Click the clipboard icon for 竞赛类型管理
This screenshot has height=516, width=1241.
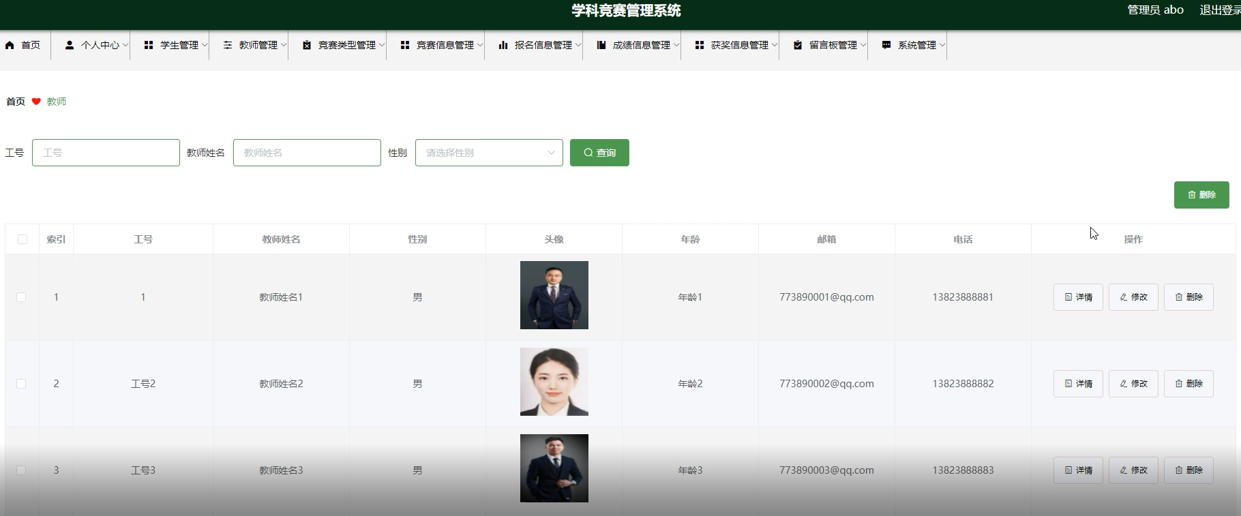point(307,45)
